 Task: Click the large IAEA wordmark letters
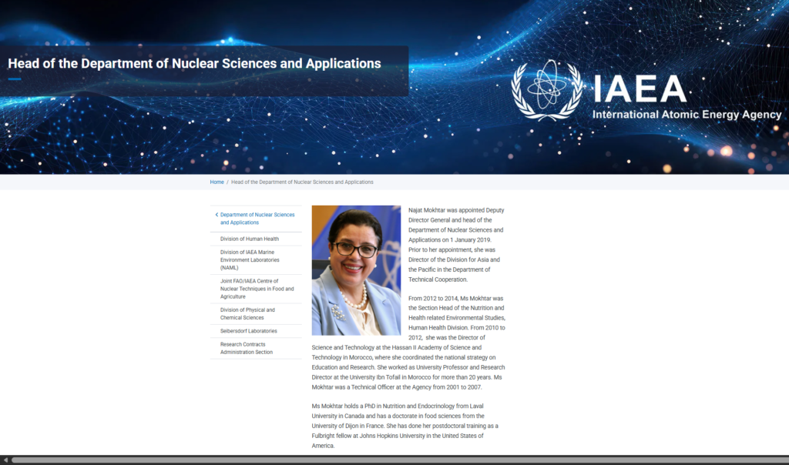[639, 88]
